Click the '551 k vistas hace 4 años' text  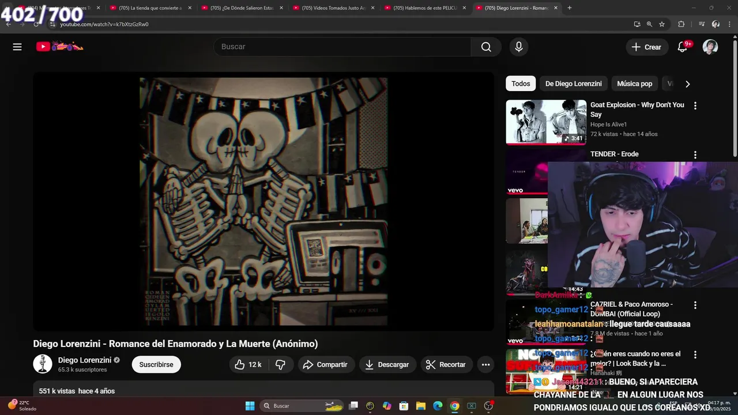77,391
